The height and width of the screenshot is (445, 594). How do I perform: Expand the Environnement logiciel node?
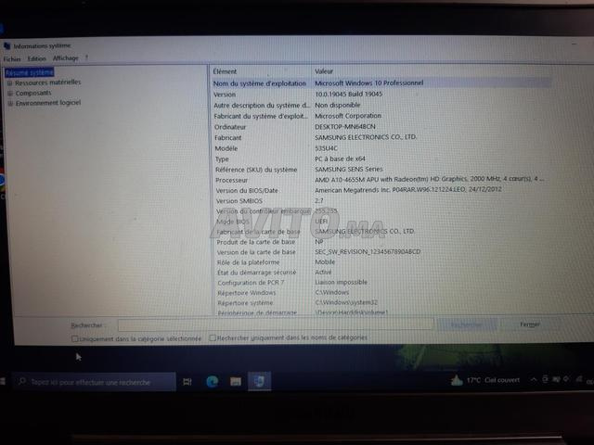point(10,103)
